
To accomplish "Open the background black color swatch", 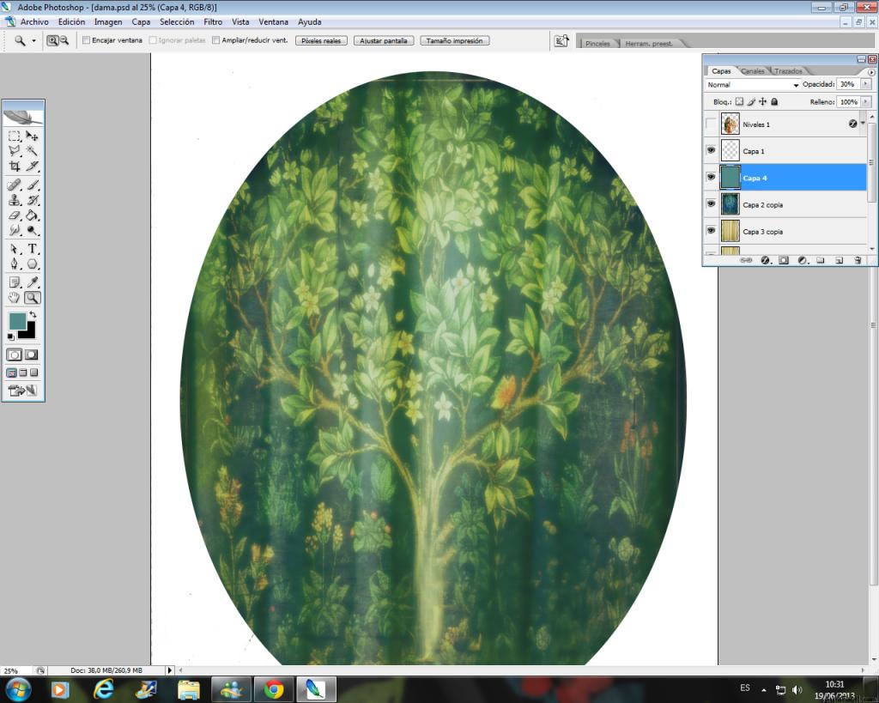I will point(30,334).
